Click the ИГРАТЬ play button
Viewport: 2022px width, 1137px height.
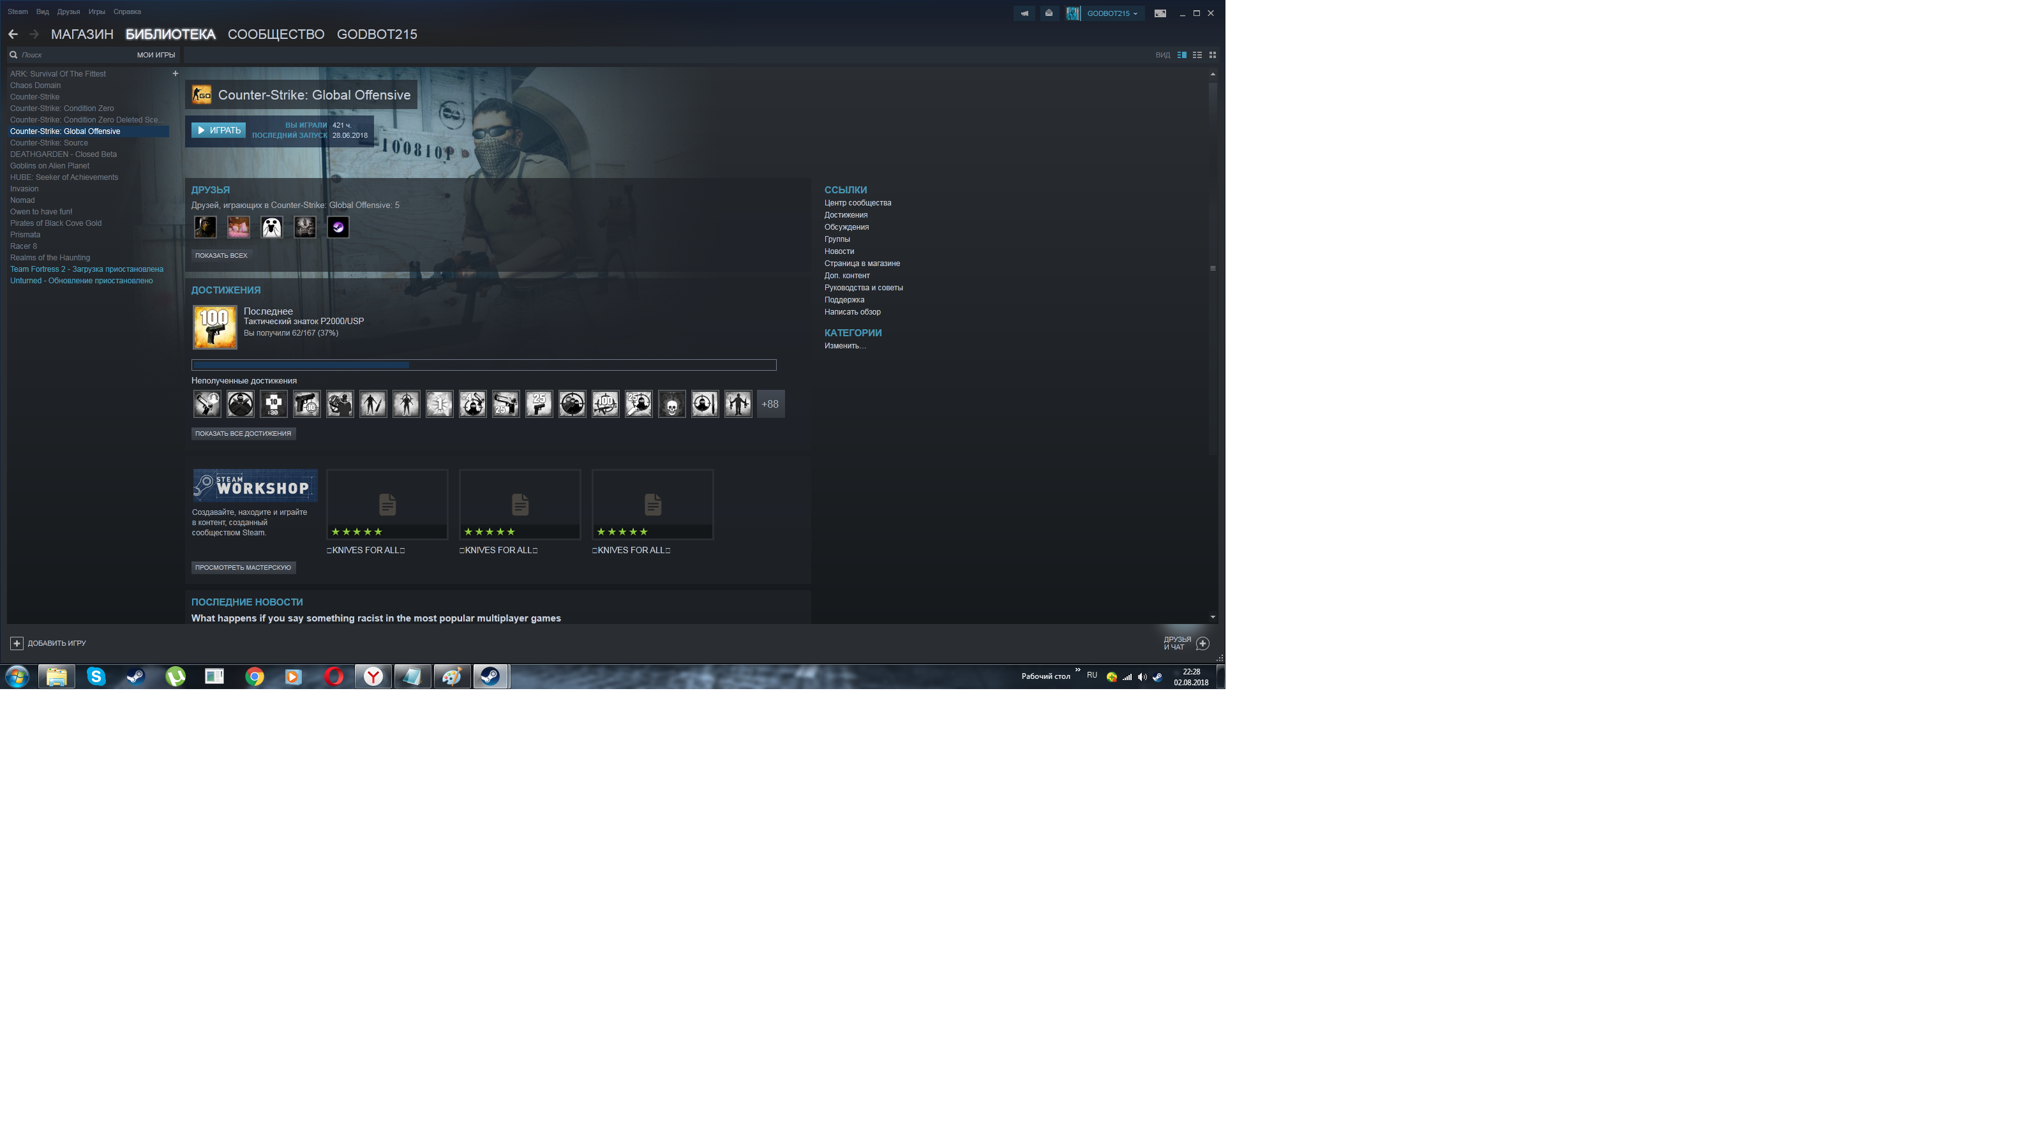tap(219, 130)
